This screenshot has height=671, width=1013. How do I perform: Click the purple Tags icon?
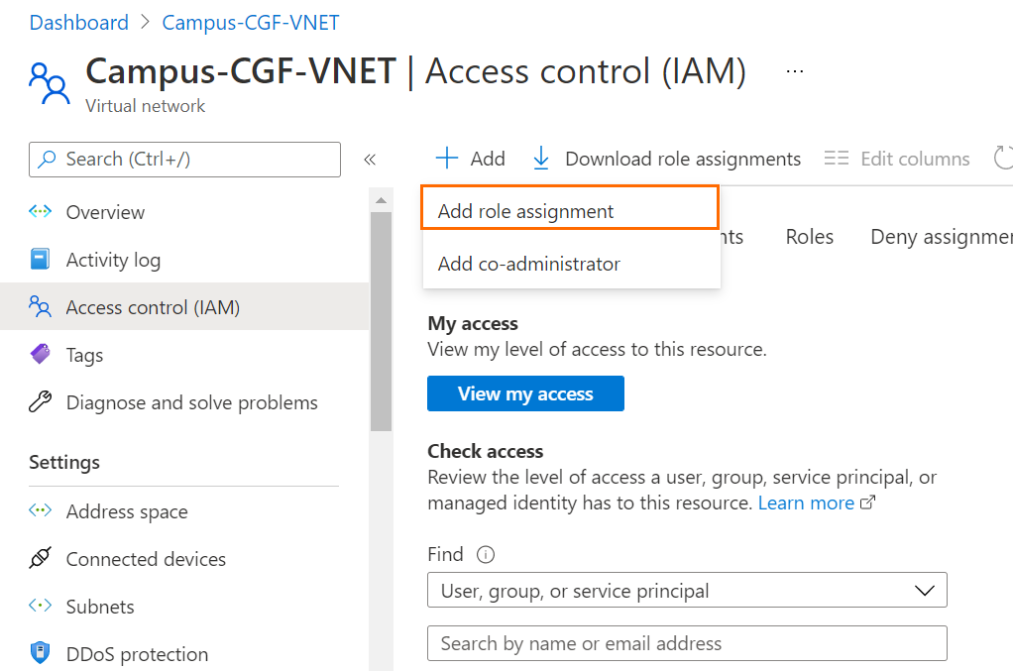point(40,355)
